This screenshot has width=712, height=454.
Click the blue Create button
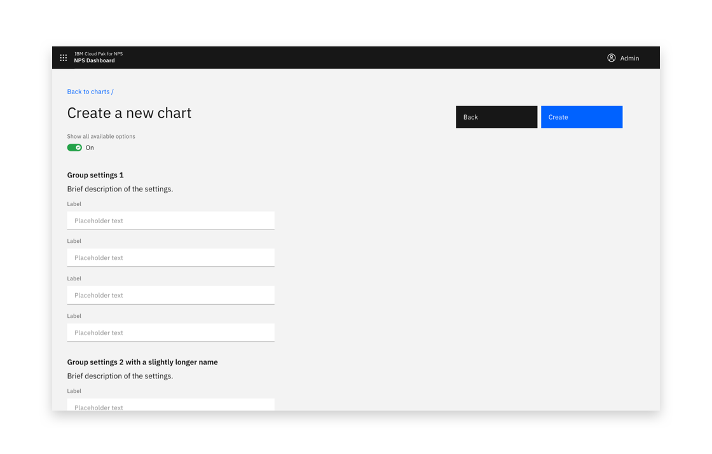pos(581,116)
